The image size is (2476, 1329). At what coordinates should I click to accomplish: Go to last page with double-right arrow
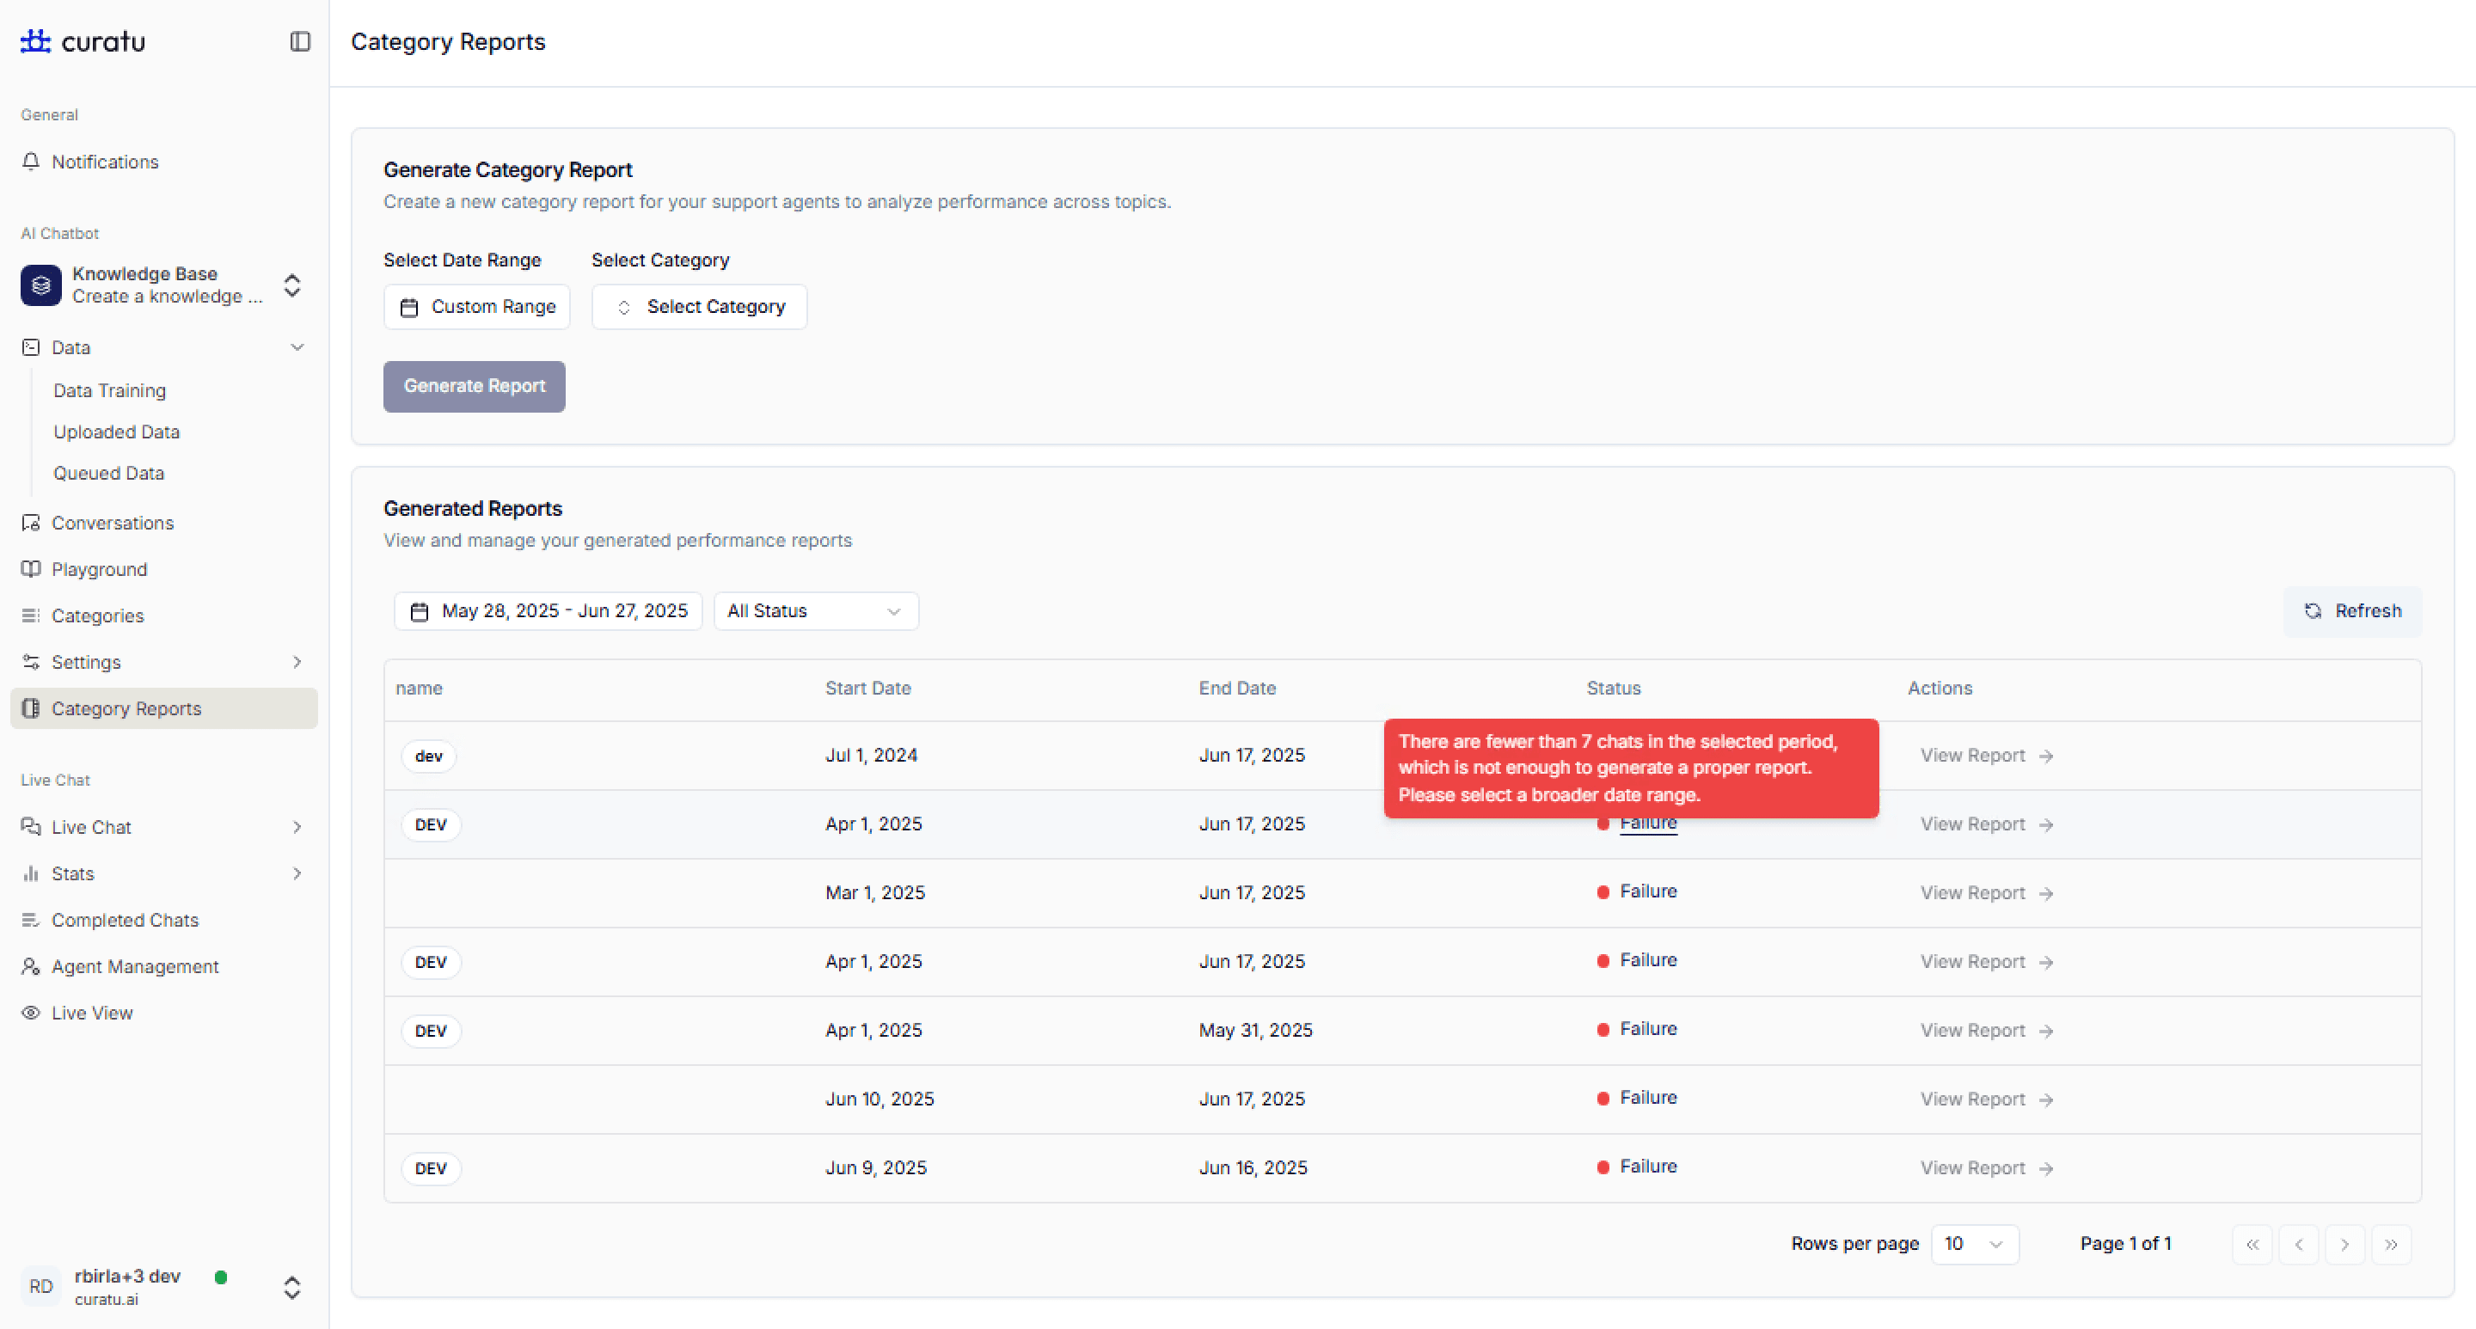coord(2390,1245)
